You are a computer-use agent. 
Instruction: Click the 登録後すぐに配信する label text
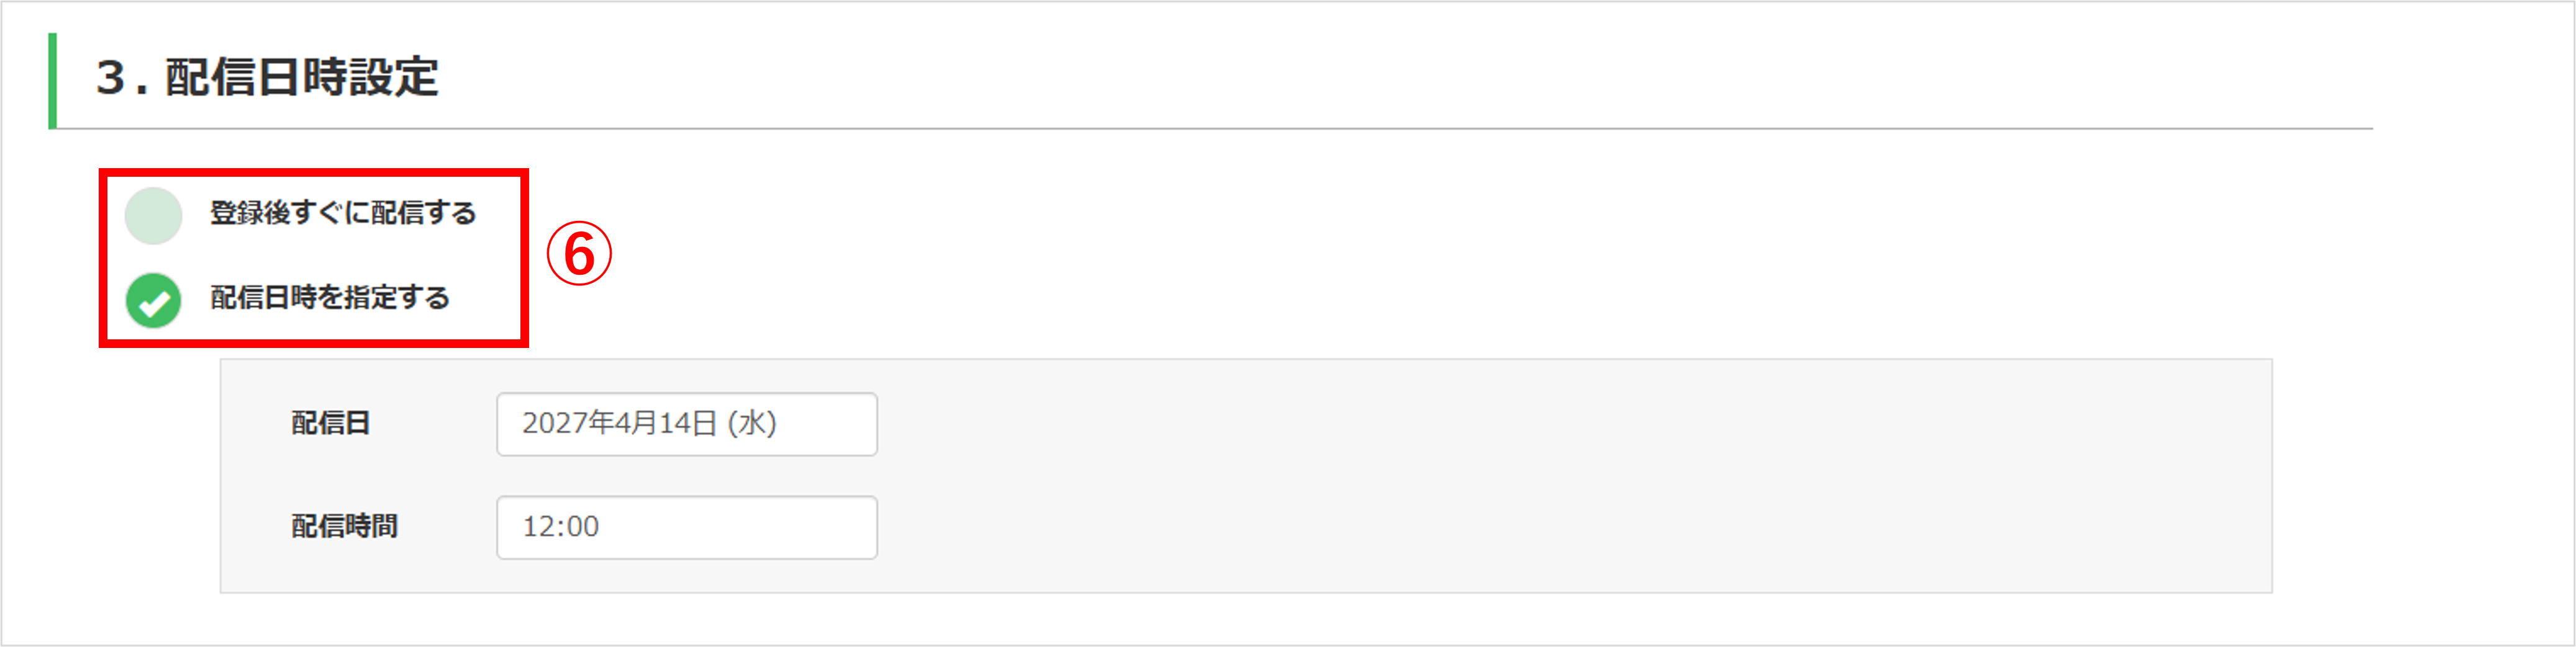pyautogui.click(x=342, y=213)
